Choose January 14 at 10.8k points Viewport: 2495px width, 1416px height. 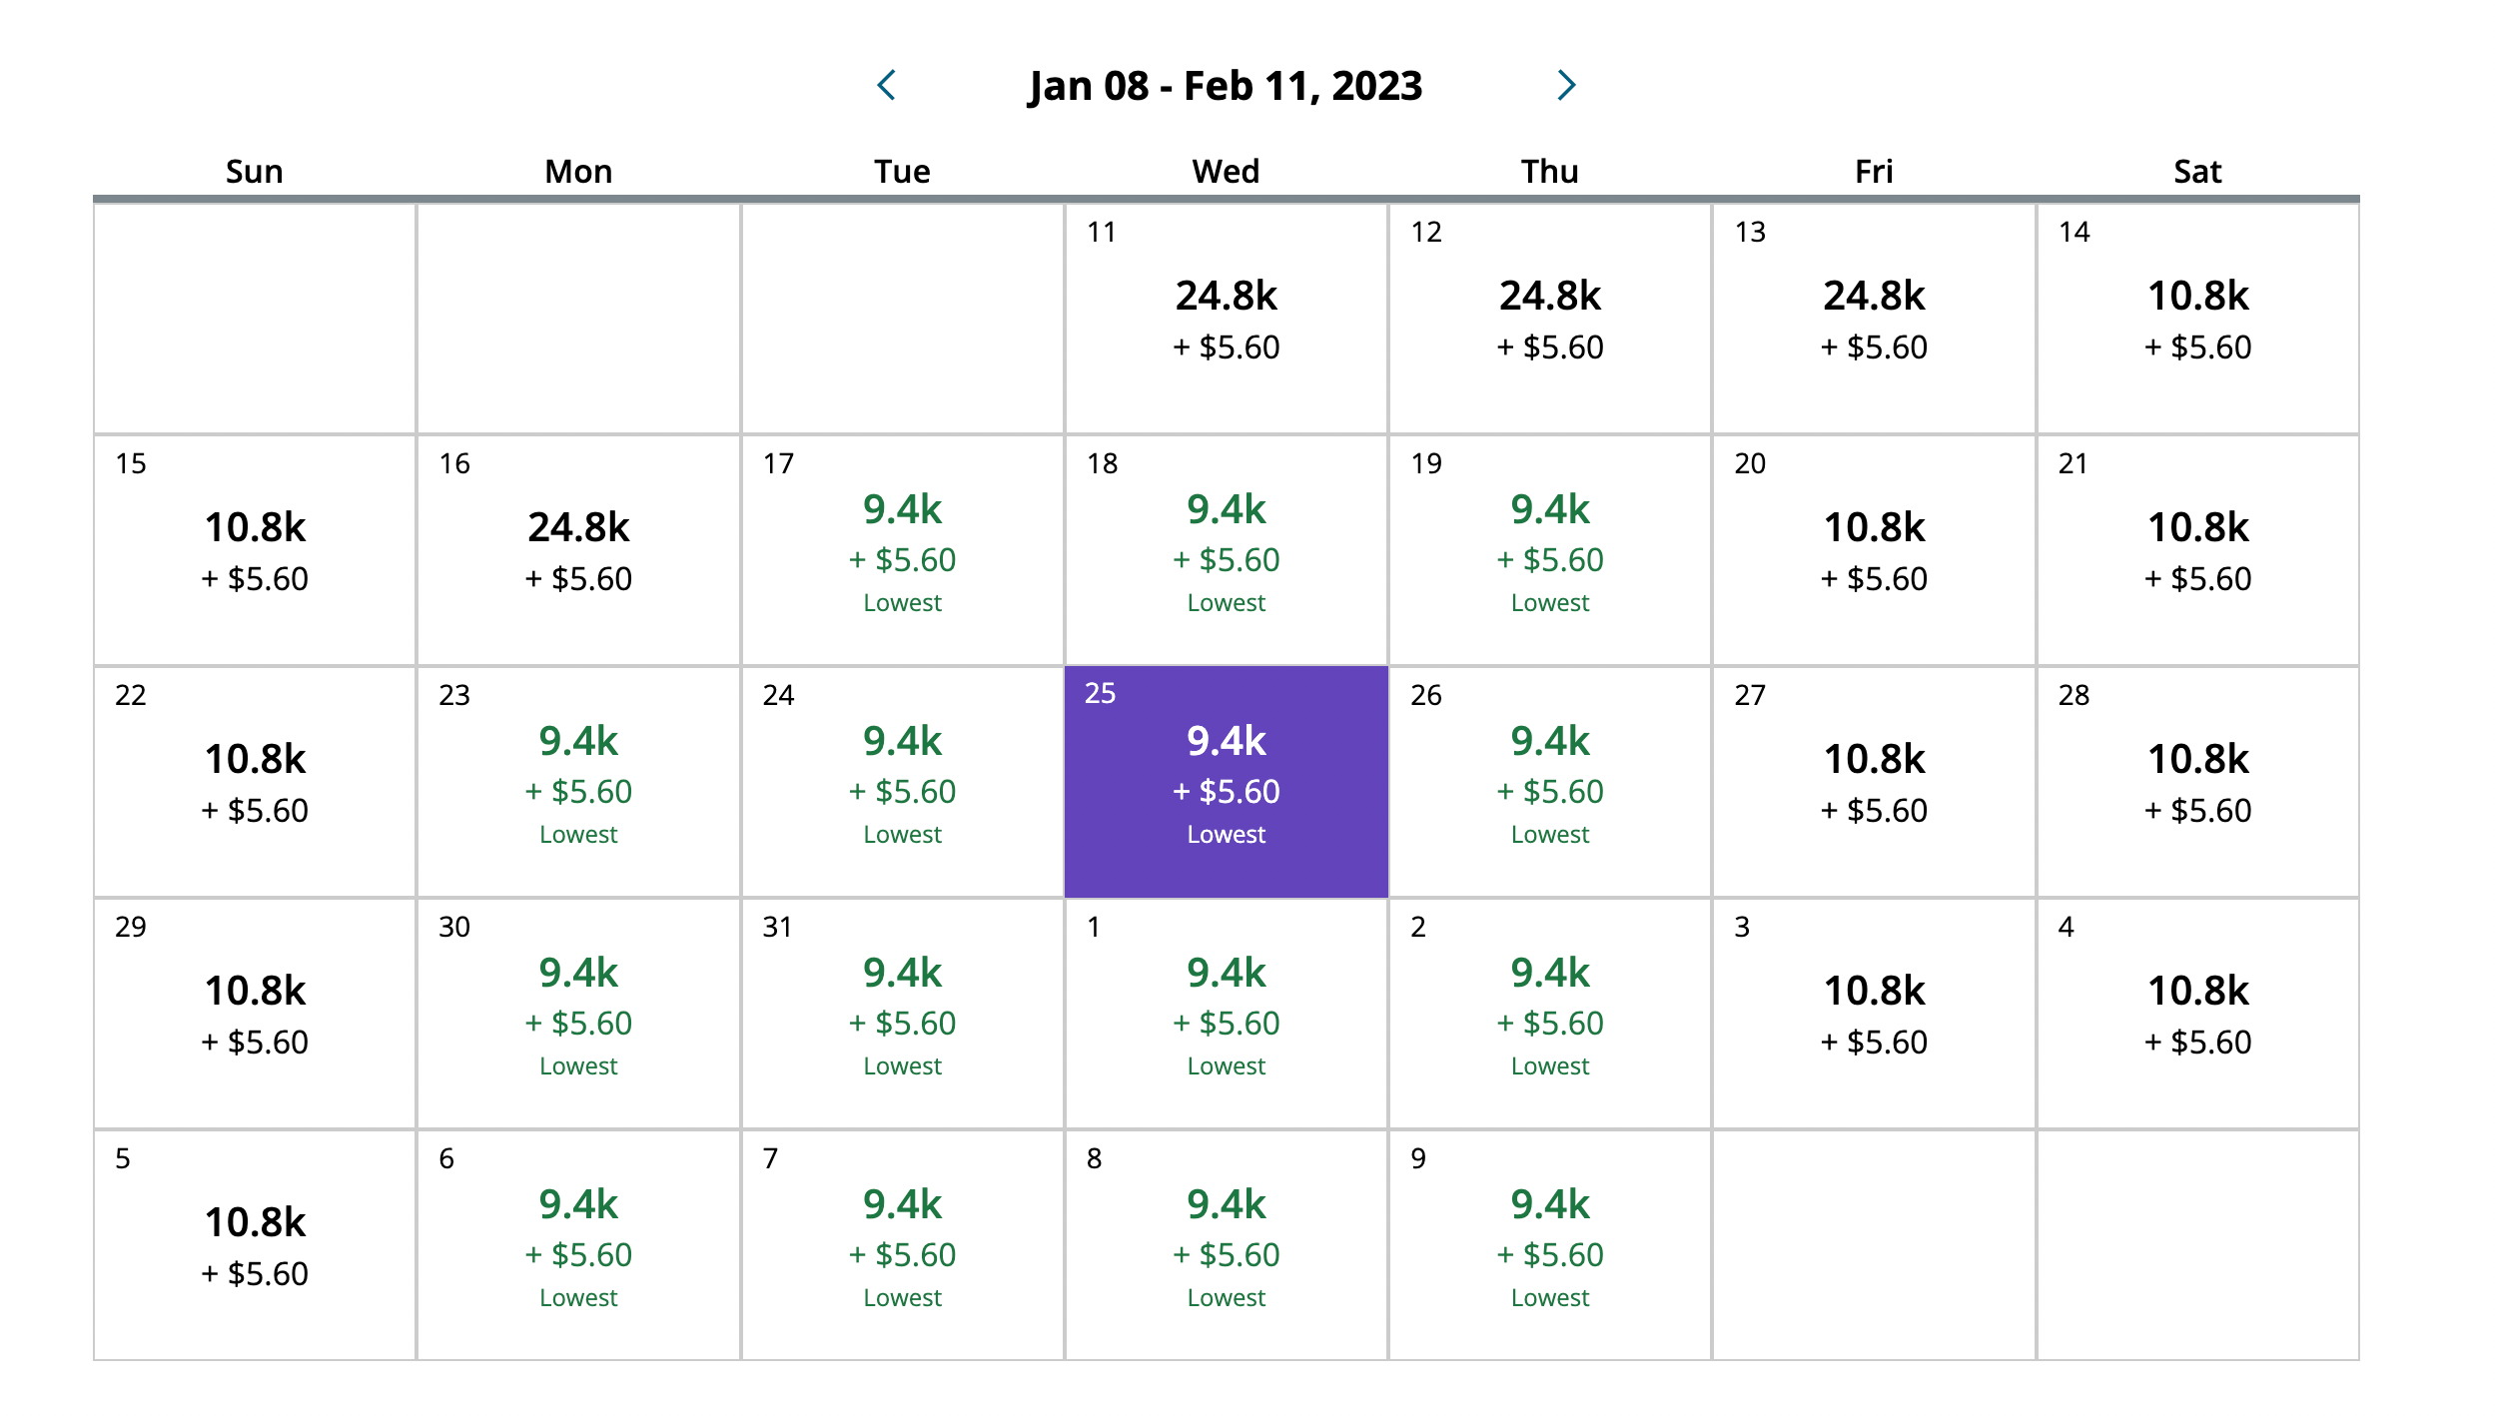(2197, 318)
